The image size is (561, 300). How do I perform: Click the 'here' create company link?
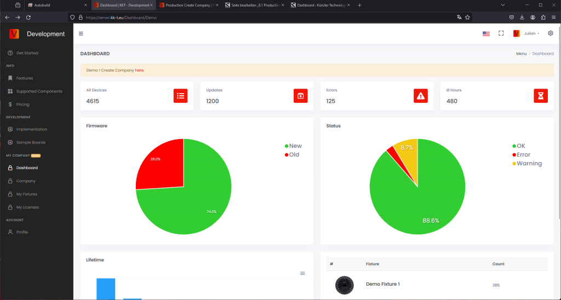pyautogui.click(x=139, y=71)
